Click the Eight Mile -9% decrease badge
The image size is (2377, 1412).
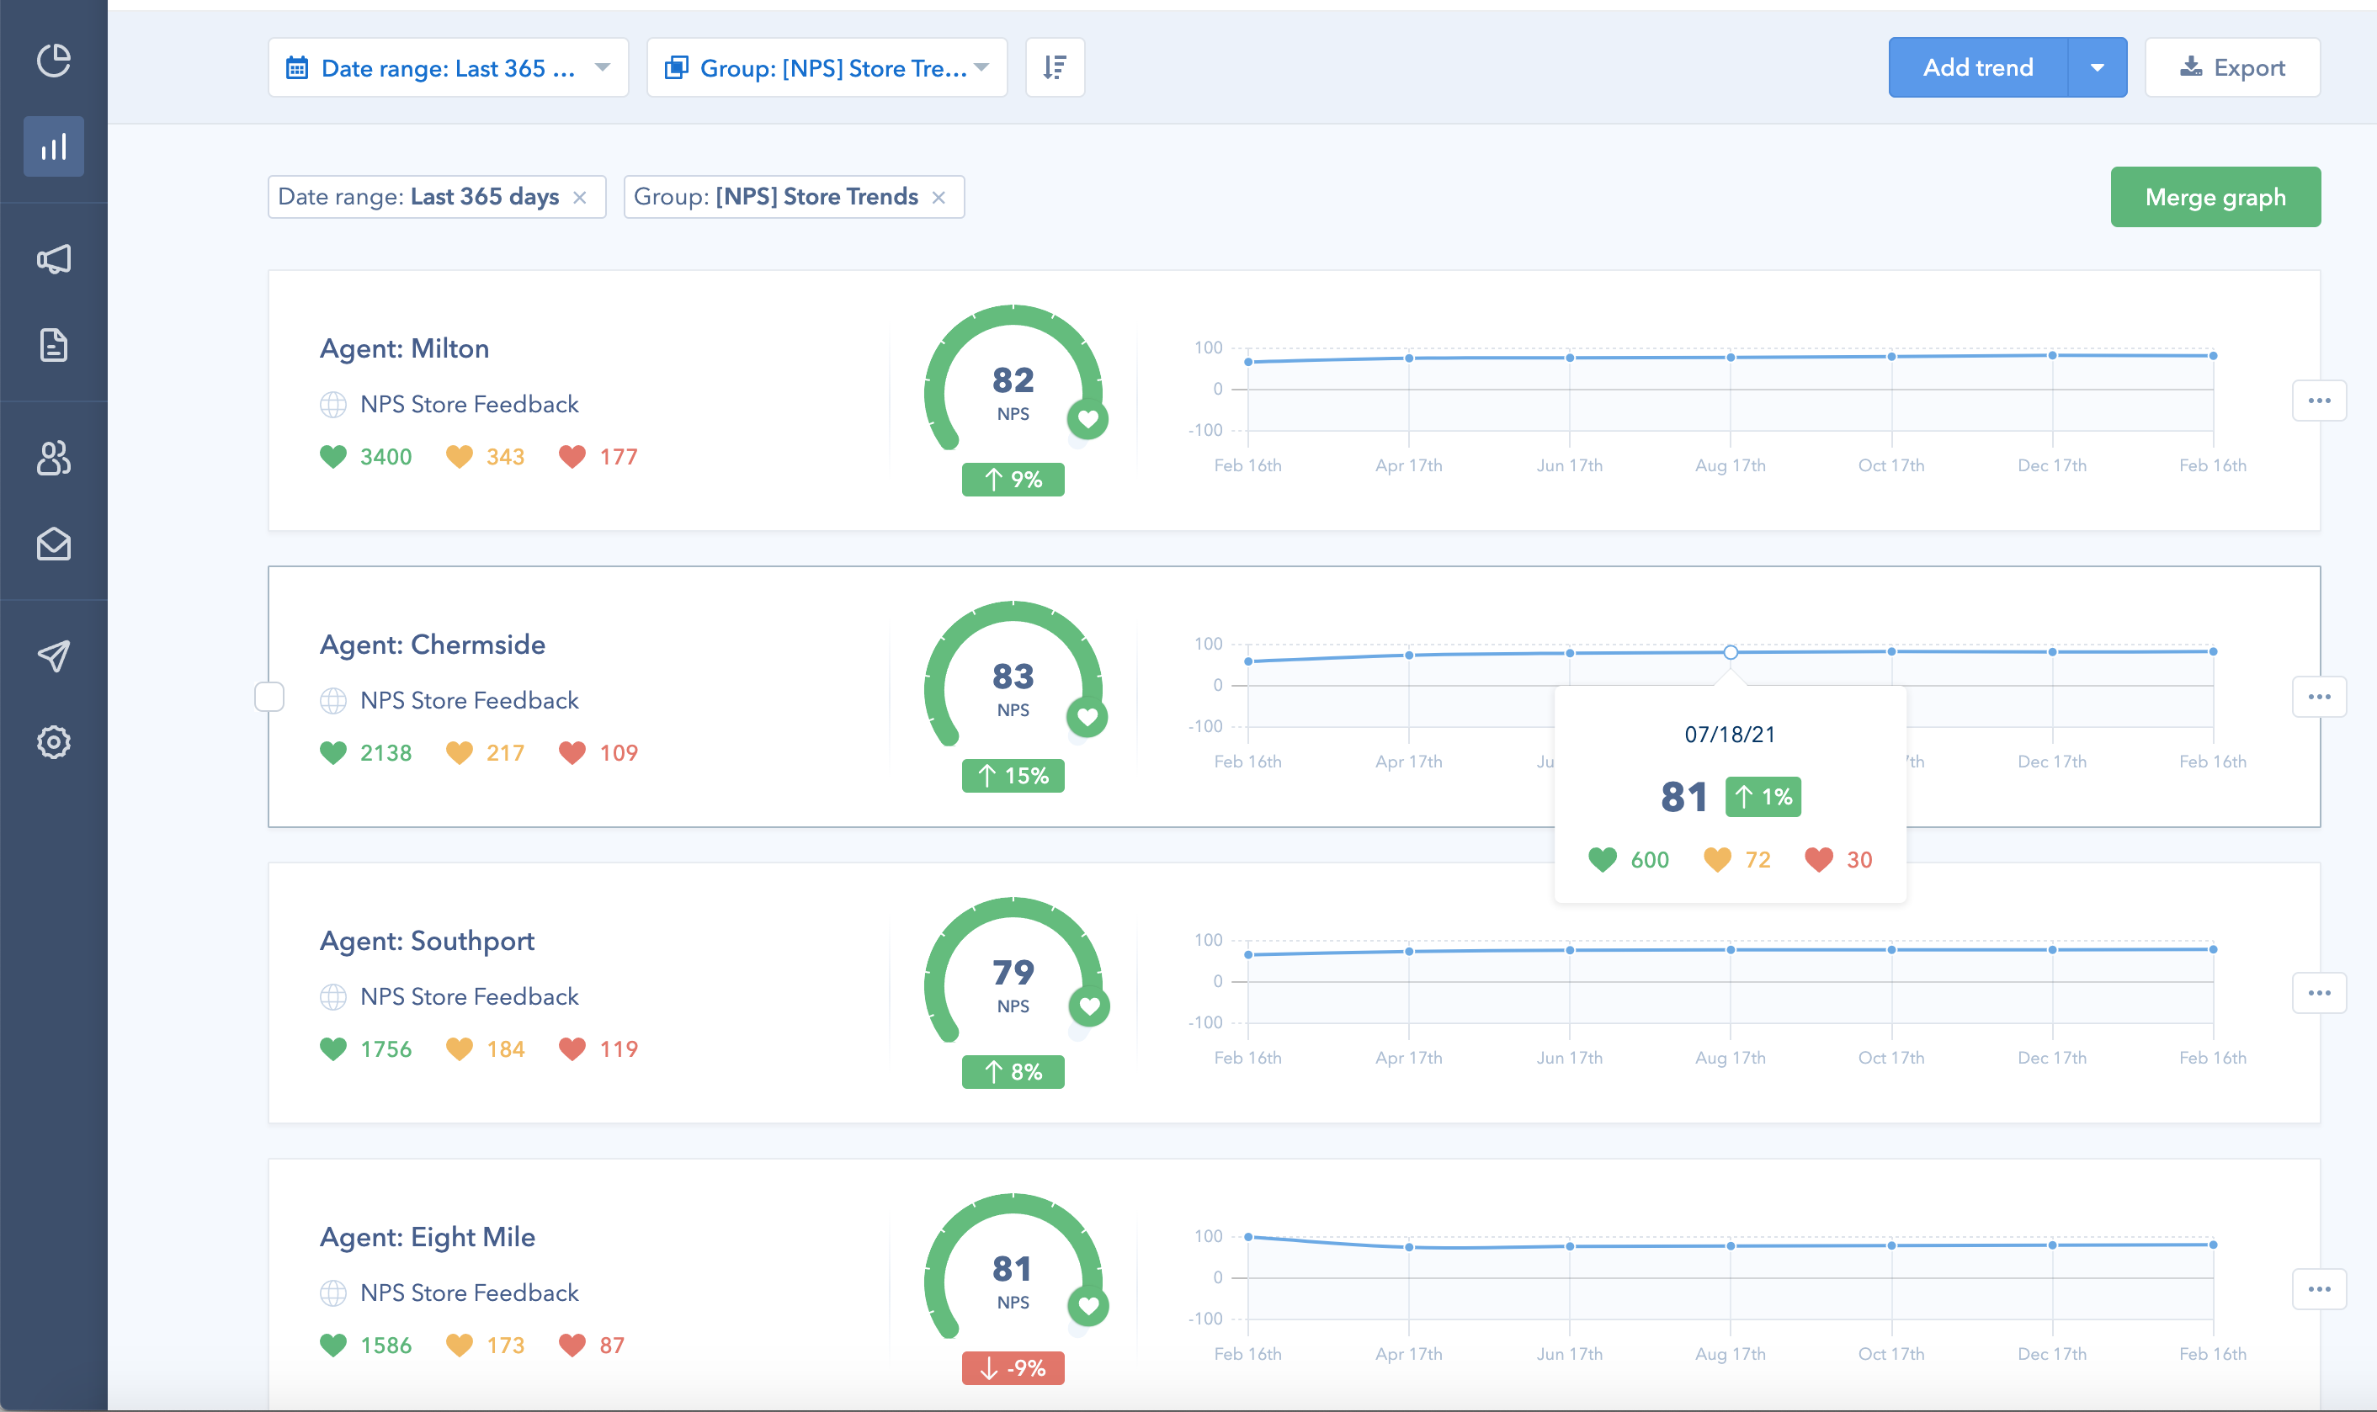[1013, 1368]
